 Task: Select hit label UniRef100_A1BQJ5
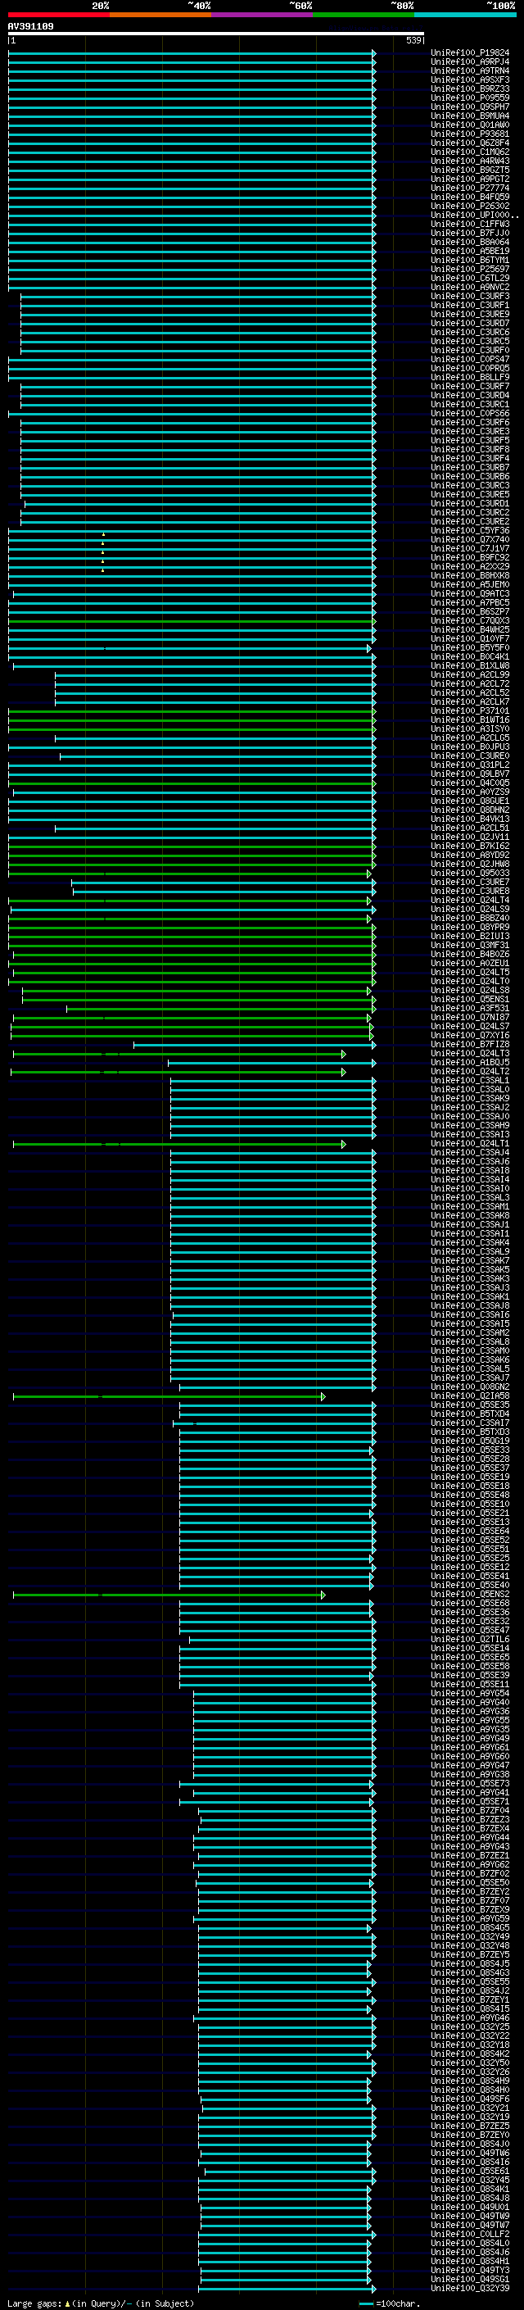(470, 1063)
